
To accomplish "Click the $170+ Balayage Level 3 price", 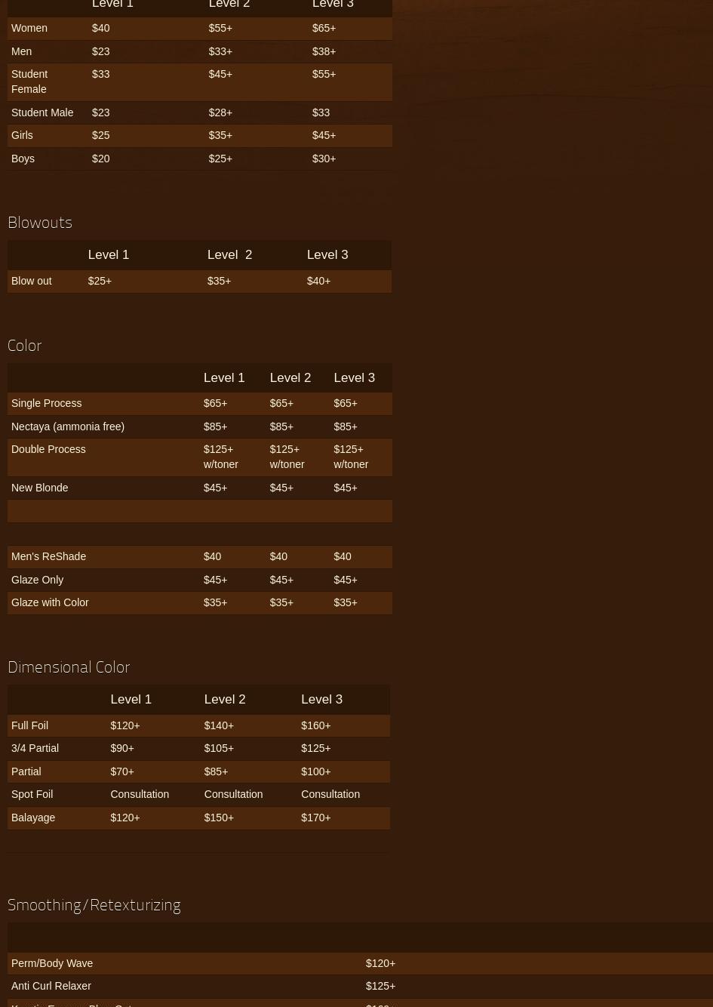I will point(315,818).
